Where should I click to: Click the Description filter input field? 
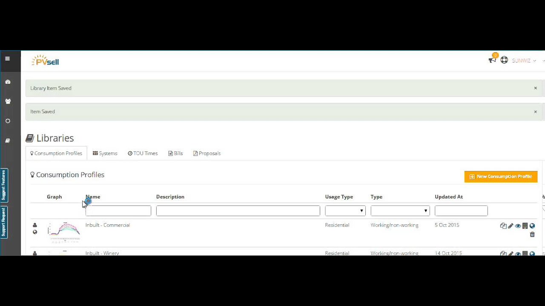coord(238,211)
